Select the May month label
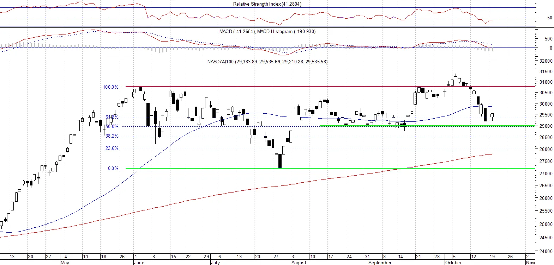Viewport: 554px width, 265px height. 65,263
